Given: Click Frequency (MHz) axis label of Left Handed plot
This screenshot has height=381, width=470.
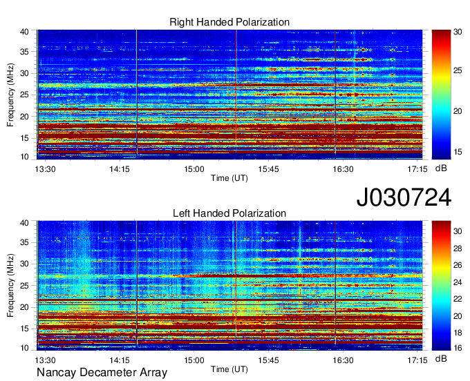Looking at the screenshot, I should [x=10, y=286].
